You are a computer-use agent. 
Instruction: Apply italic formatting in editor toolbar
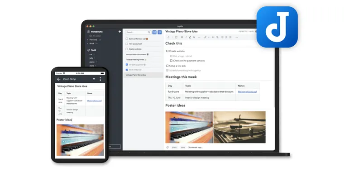tap(186, 37)
